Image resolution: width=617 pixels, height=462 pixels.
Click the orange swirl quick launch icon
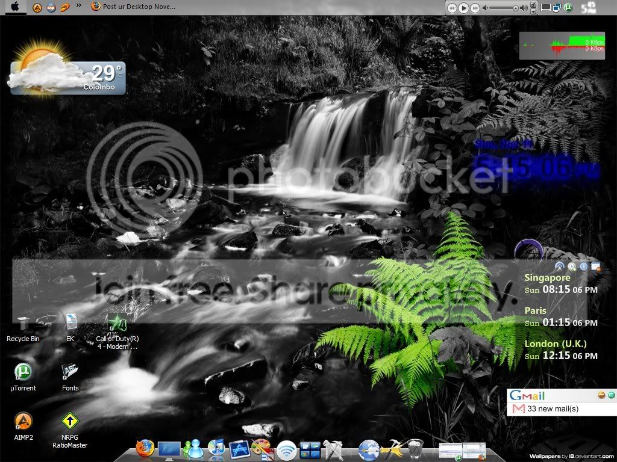coord(65,7)
